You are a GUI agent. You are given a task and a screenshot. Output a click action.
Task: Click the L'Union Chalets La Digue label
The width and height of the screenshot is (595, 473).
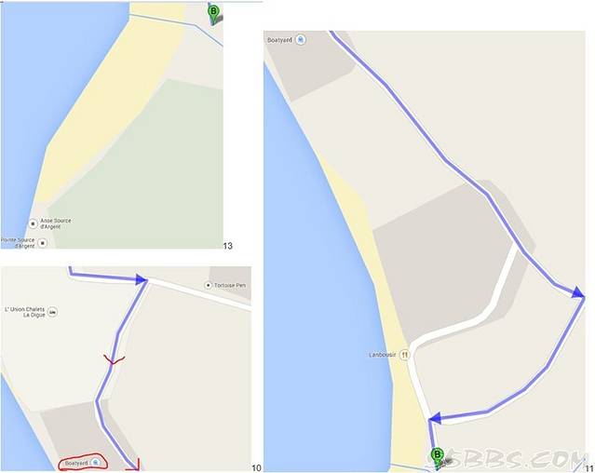coord(25,312)
